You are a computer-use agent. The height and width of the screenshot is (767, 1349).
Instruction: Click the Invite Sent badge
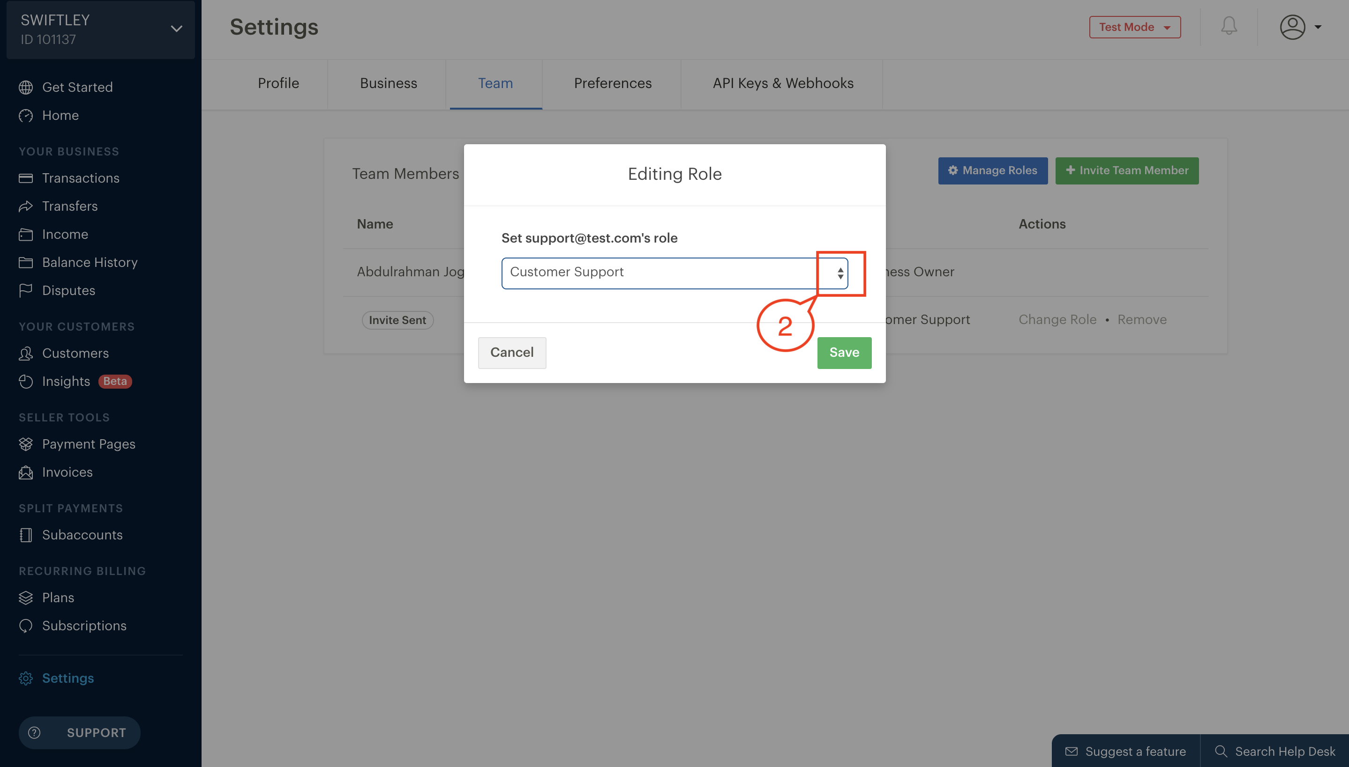397,320
